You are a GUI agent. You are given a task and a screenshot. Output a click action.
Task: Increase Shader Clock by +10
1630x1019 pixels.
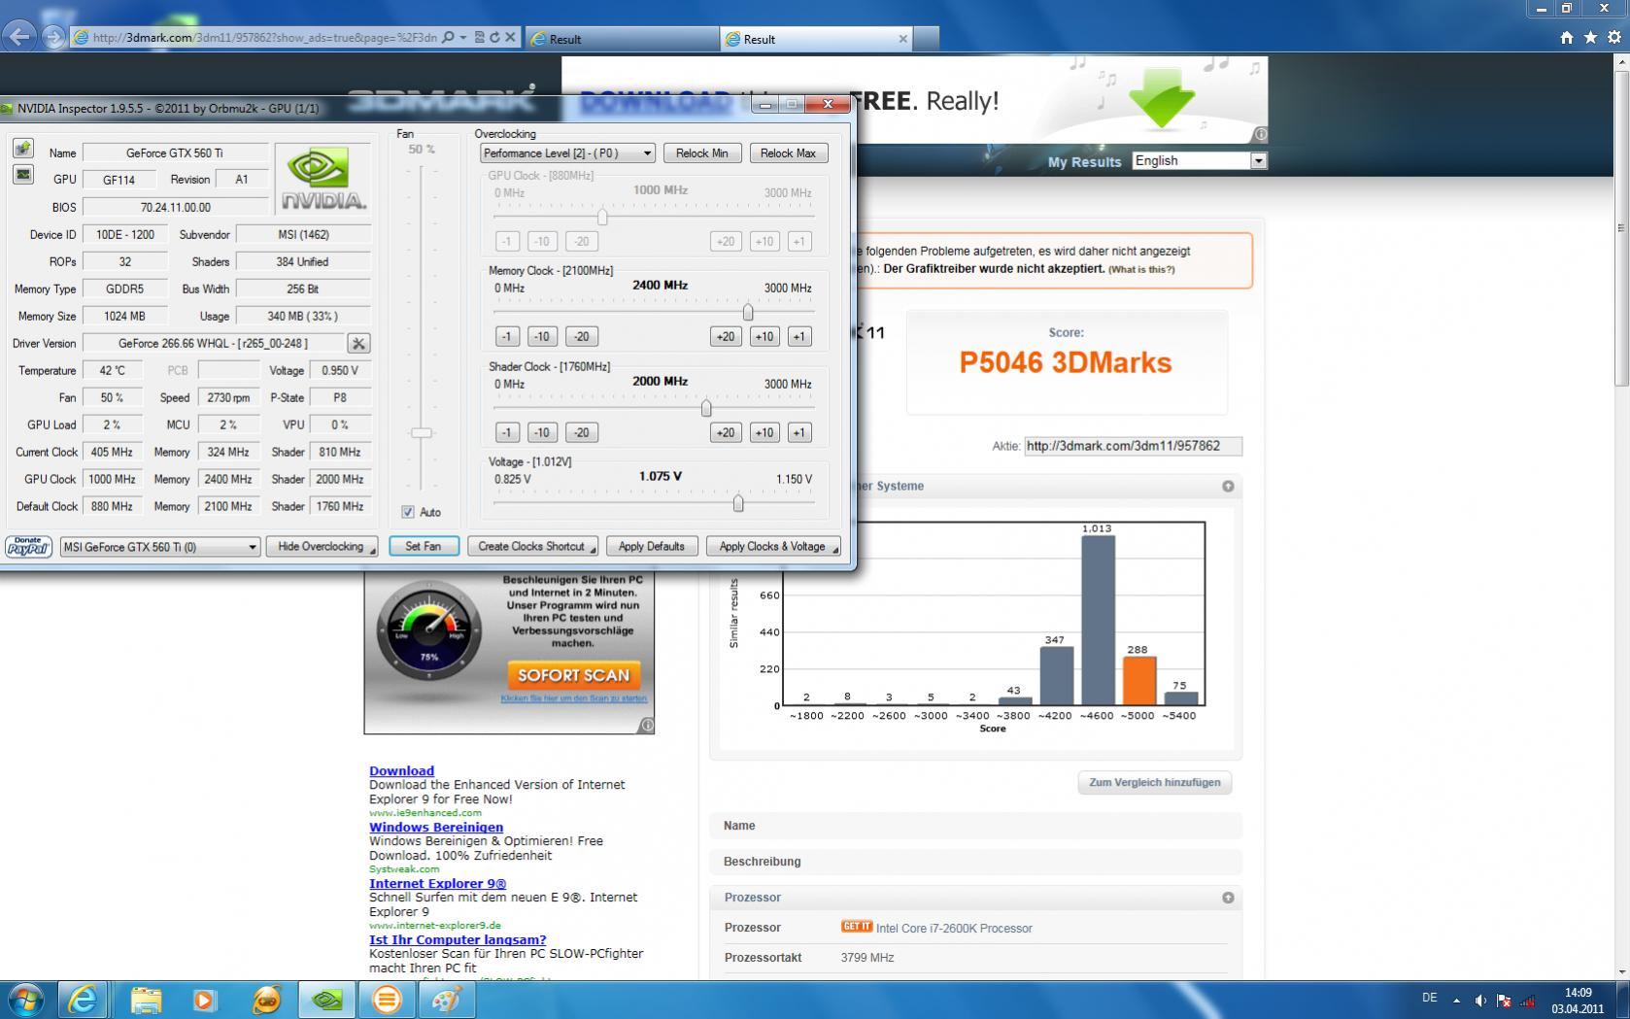(x=764, y=433)
